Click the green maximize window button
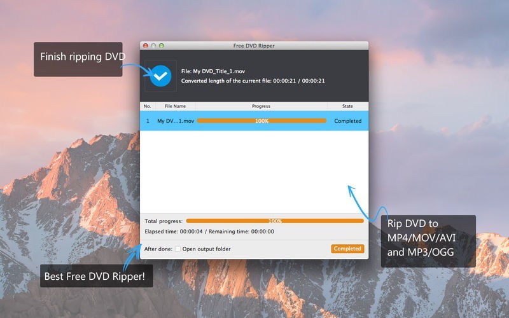Image resolution: width=509 pixels, height=318 pixels. click(162, 46)
